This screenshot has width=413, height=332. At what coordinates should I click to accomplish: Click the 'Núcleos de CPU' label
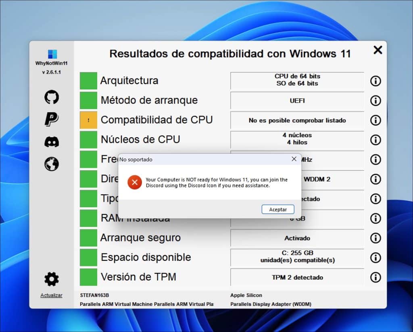pos(140,139)
